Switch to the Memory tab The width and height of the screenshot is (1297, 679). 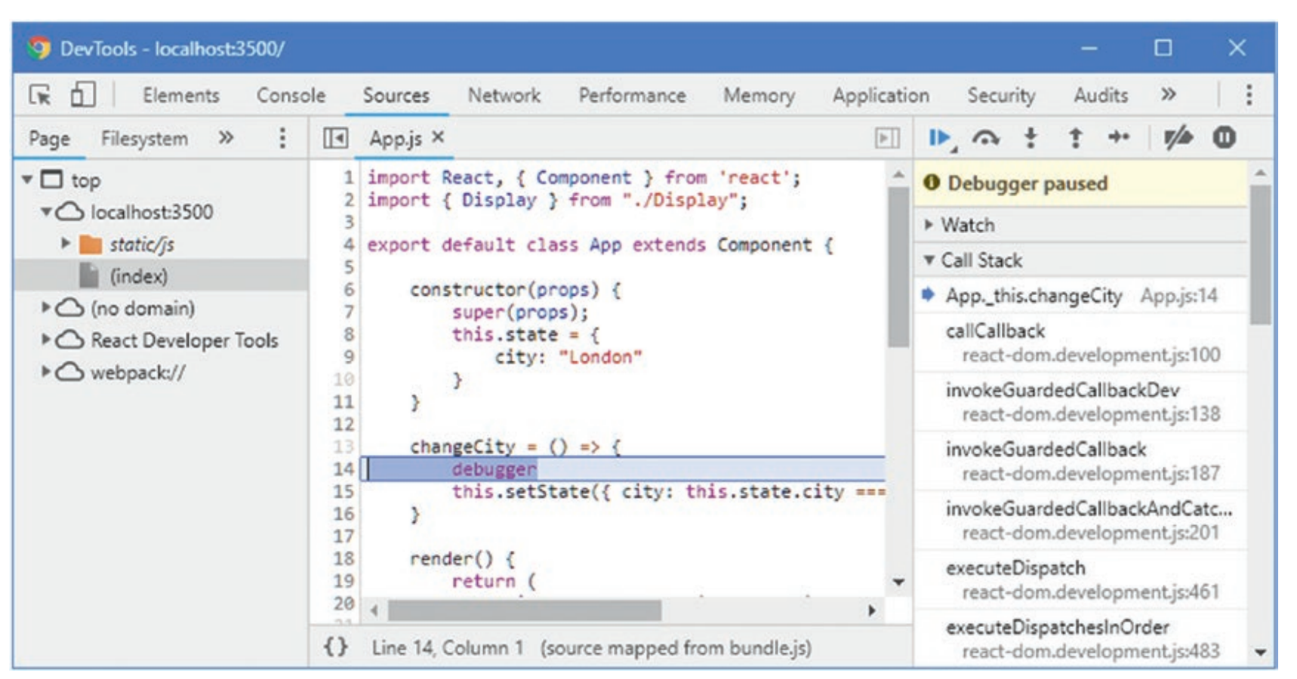pyautogui.click(x=759, y=96)
